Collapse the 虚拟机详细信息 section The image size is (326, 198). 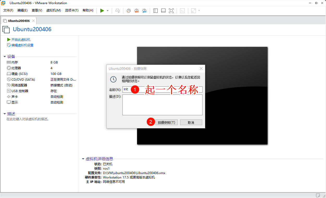click(83, 159)
